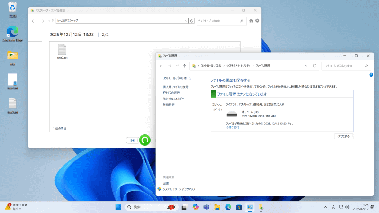
Task: Open the Microsoft Edge desktop shortcut
Action: coord(12,34)
